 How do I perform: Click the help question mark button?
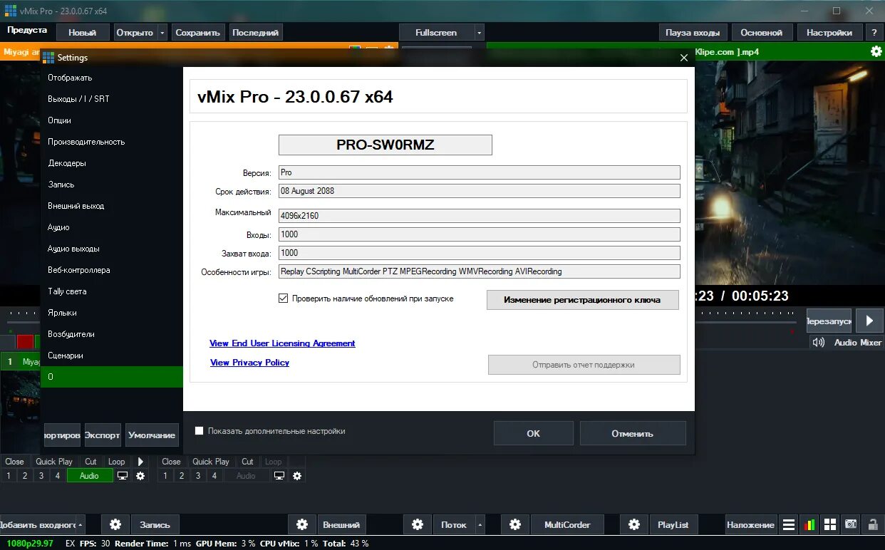874,32
